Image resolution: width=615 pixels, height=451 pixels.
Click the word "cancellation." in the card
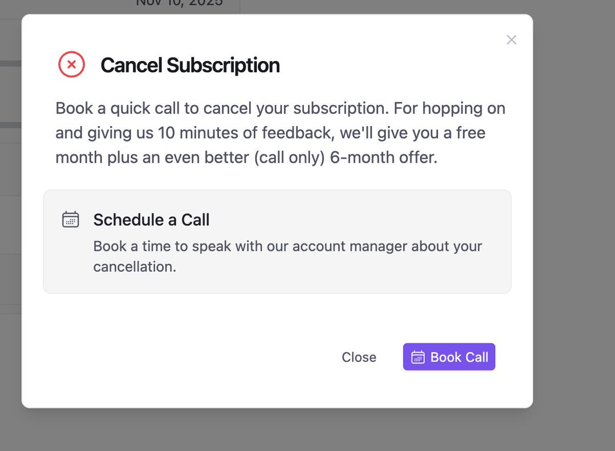tap(134, 267)
